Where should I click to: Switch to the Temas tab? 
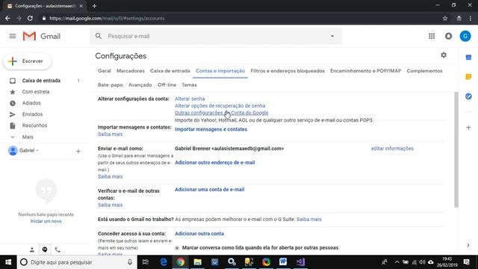pos(189,84)
